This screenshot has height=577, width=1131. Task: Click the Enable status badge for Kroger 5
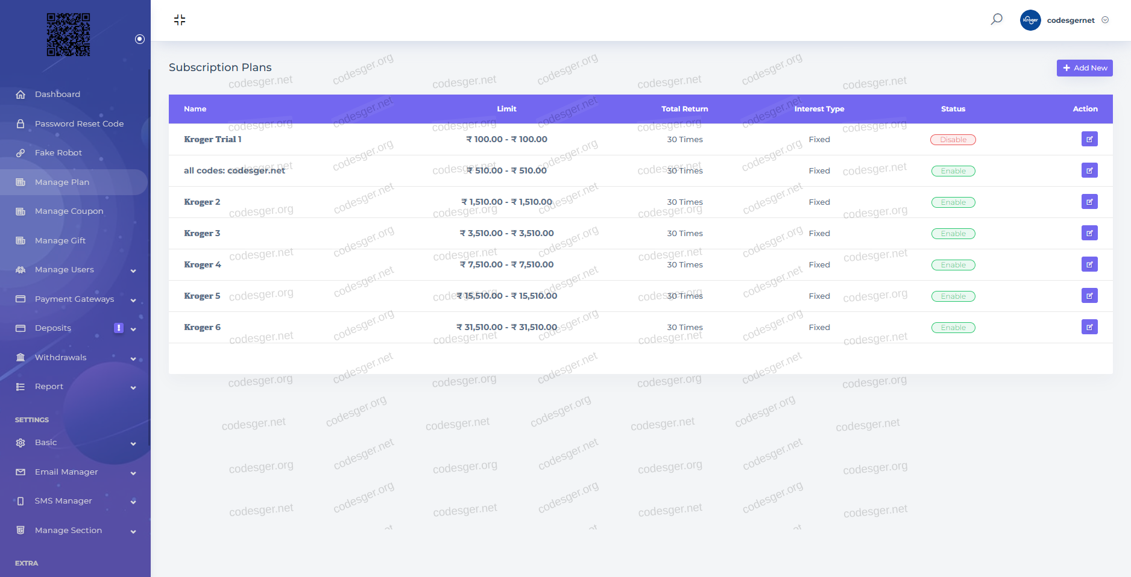(x=953, y=296)
